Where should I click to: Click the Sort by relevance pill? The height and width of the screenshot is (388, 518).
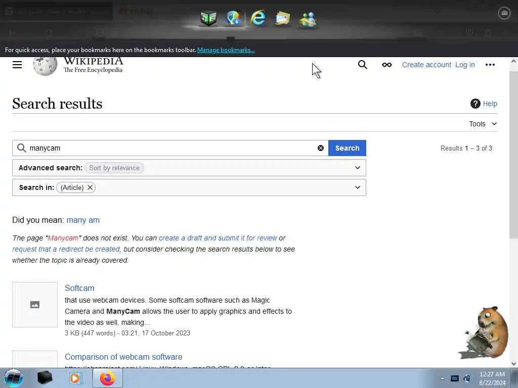pyautogui.click(x=114, y=168)
